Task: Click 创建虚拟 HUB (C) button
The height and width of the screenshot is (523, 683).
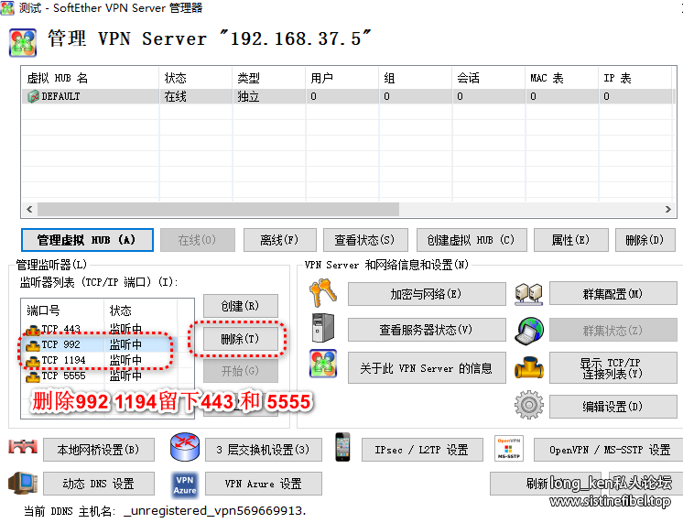Action: pyautogui.click(x=471, y=240)
